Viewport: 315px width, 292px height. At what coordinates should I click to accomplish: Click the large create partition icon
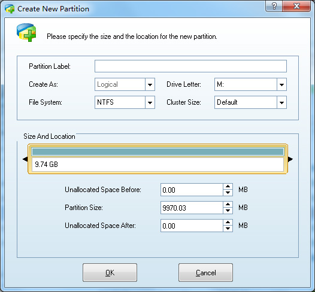coord(26,32)
